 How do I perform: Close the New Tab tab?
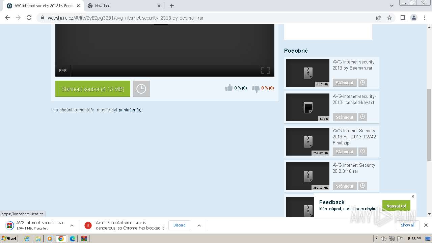(x=159, y=6)
